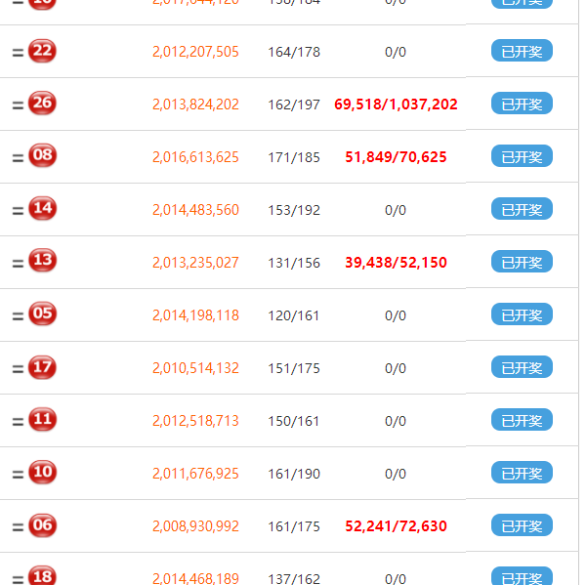Choose the red ball showing 14
This screenshot has width=587, height=585.
click(x=42, y=209)
